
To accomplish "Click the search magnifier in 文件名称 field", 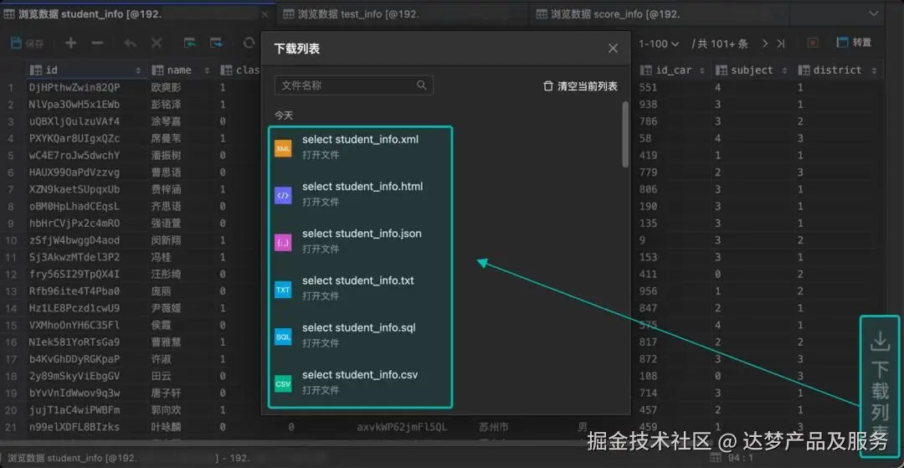I will pos(422,85).
